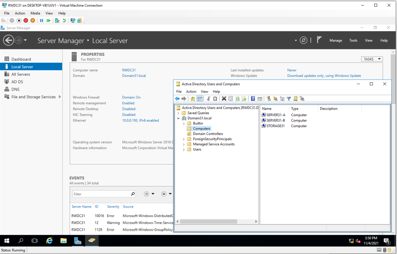
Task: Click blue Back arrow in AD Users toolbar
Action: pyautogui.click(x=177, y=99)
